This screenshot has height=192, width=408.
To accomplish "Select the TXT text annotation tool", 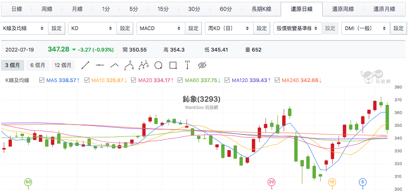I will (188, 65).
